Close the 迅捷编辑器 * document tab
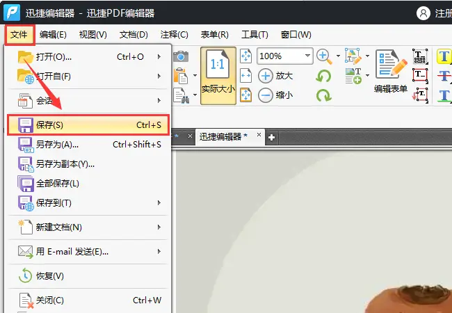Screen dimensions: 452x313 (x=259, y=135)
